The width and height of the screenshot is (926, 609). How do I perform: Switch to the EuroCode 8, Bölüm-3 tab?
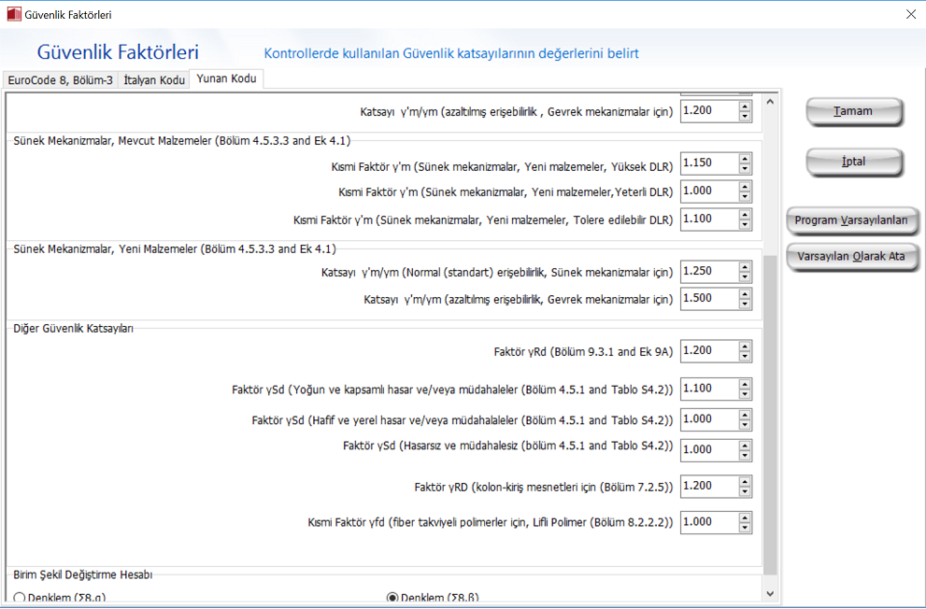[x=60, y=80]
